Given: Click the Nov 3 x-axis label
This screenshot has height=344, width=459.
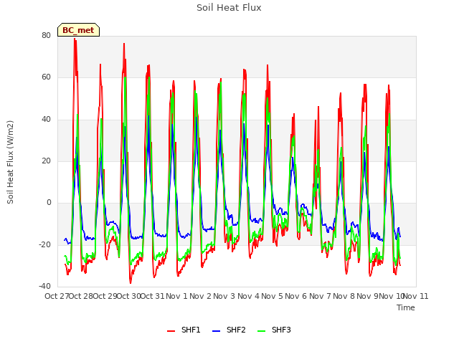Looking at the screenshot, I should click(224, 296).
